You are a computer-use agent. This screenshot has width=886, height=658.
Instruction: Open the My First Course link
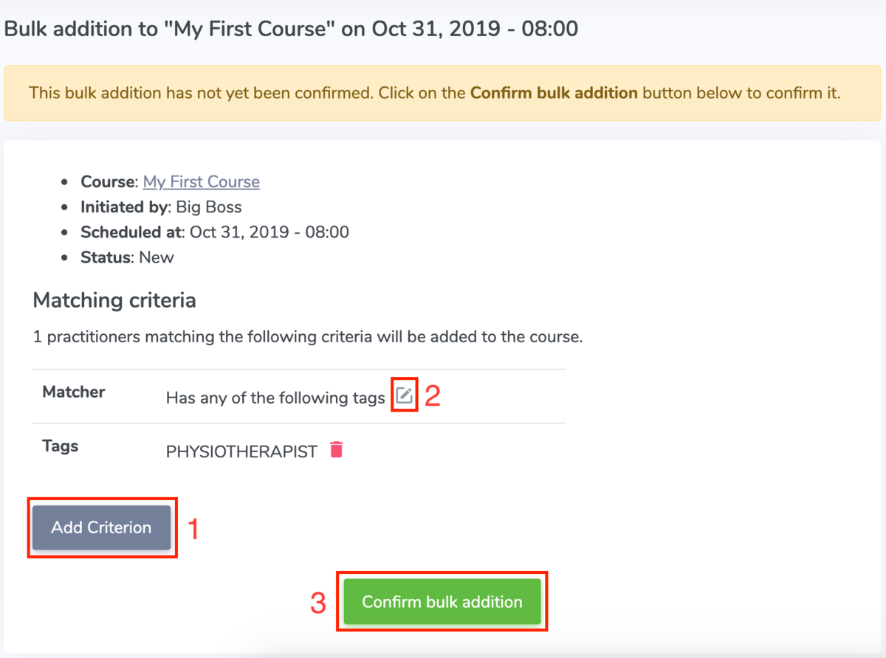[201, 181]
